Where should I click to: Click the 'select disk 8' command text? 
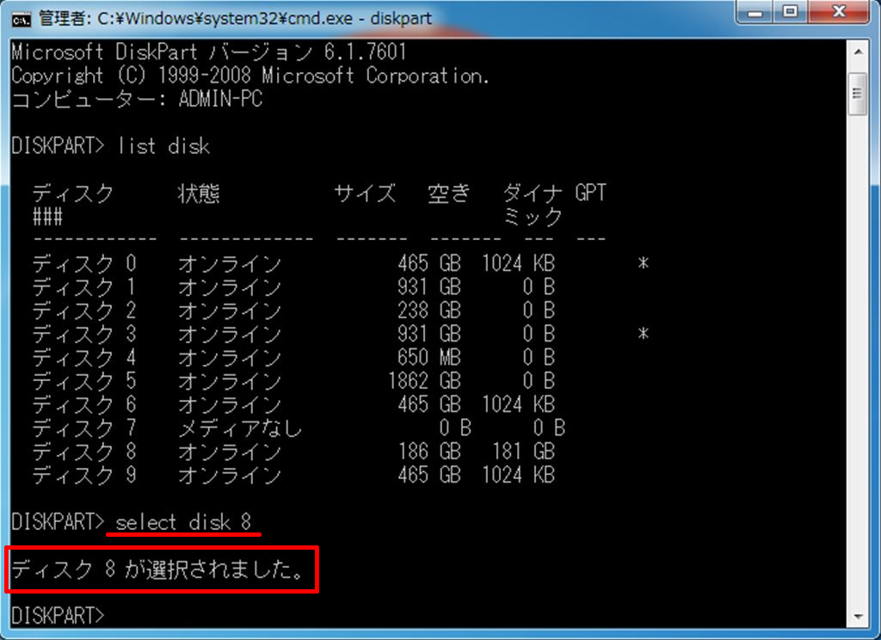coord(183,522)
